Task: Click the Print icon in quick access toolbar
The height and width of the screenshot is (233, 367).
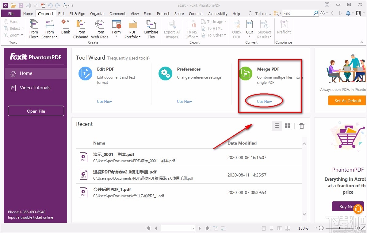Action: click(x=28, y=5)
